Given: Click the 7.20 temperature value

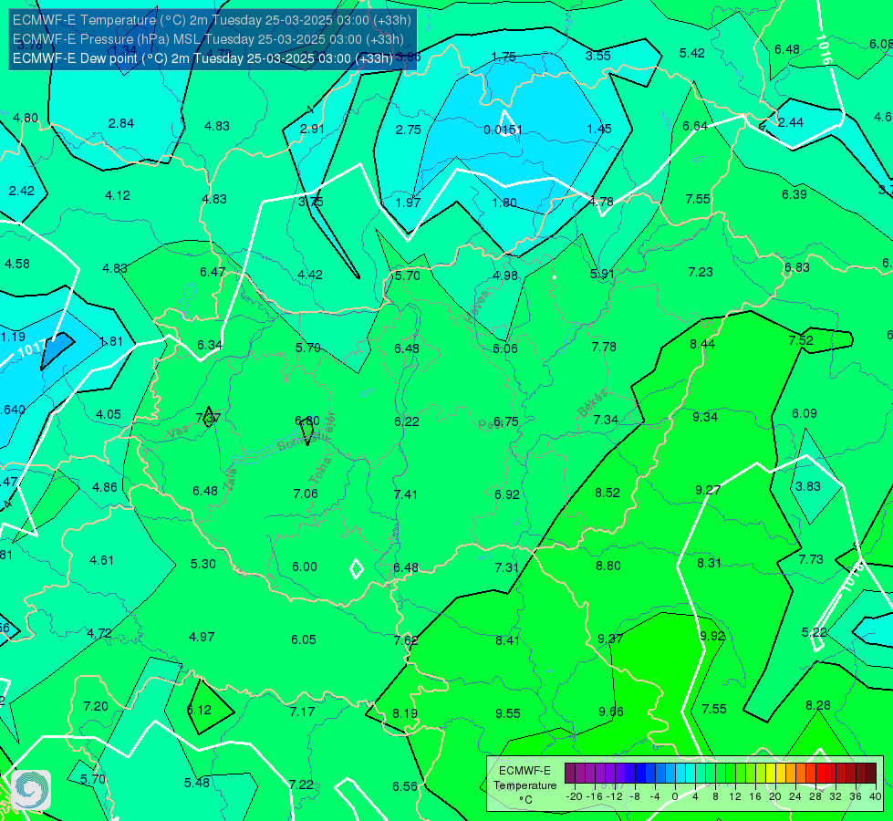Looking at the screenshot, I should [x=96, y=706].
